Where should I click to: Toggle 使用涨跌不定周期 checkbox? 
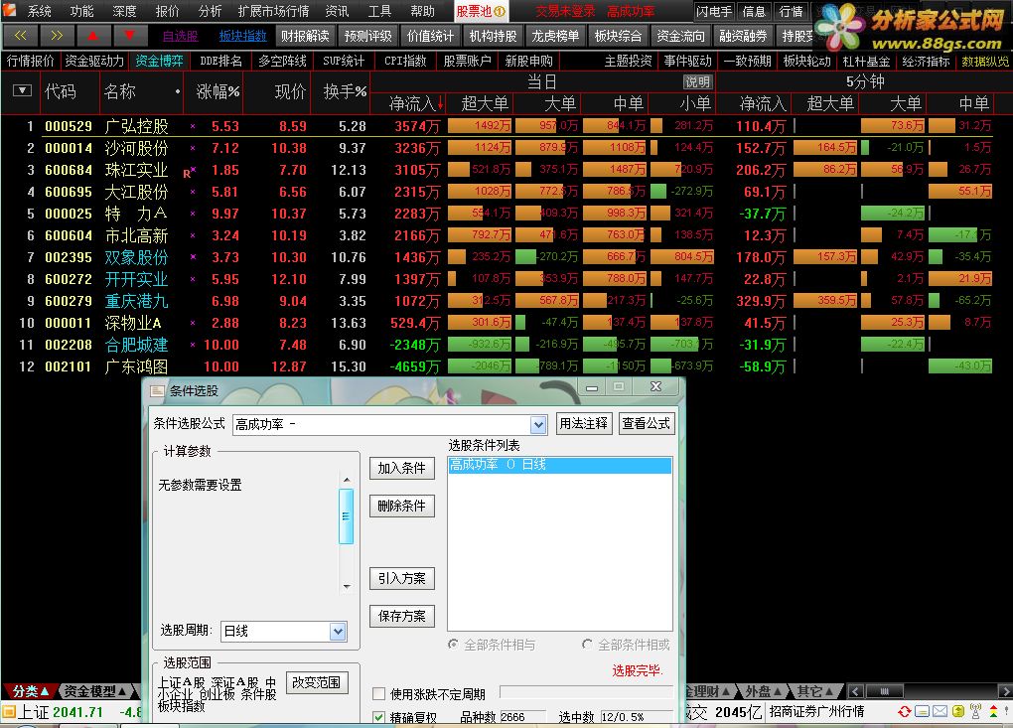point(379,694)
